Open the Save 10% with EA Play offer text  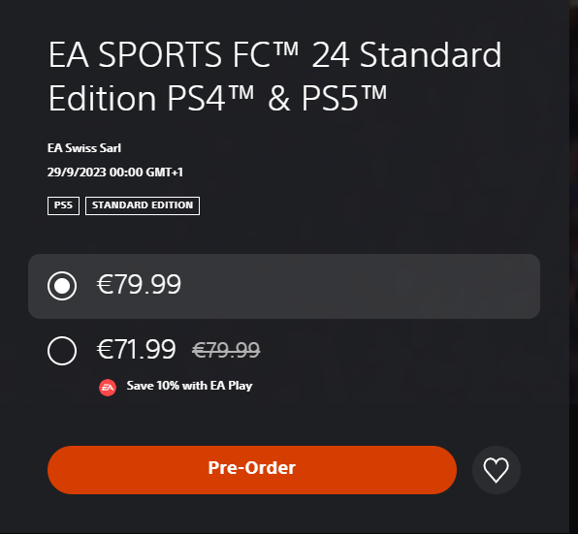[x=189, y=386]
